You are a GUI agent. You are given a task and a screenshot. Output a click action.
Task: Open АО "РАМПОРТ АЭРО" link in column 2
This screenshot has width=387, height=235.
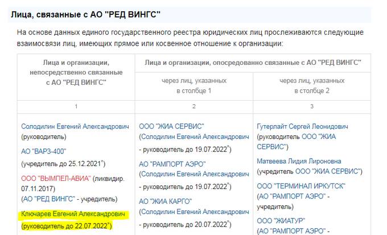coord(172,164)
